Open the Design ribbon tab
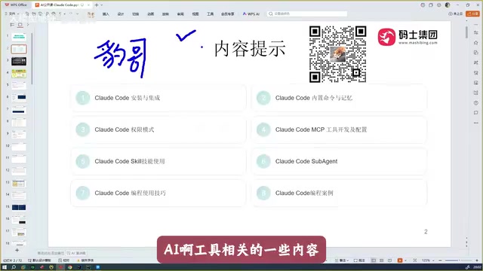This screenshot has width=483, height=271. pyautogui.click(x=121, y=14)
